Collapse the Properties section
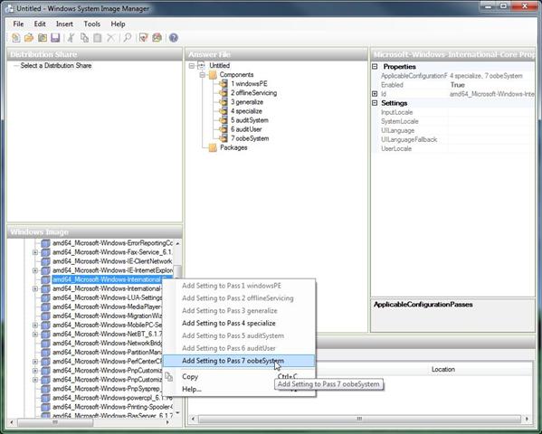This screenshot has width=542, height=434. coord(375,66)
